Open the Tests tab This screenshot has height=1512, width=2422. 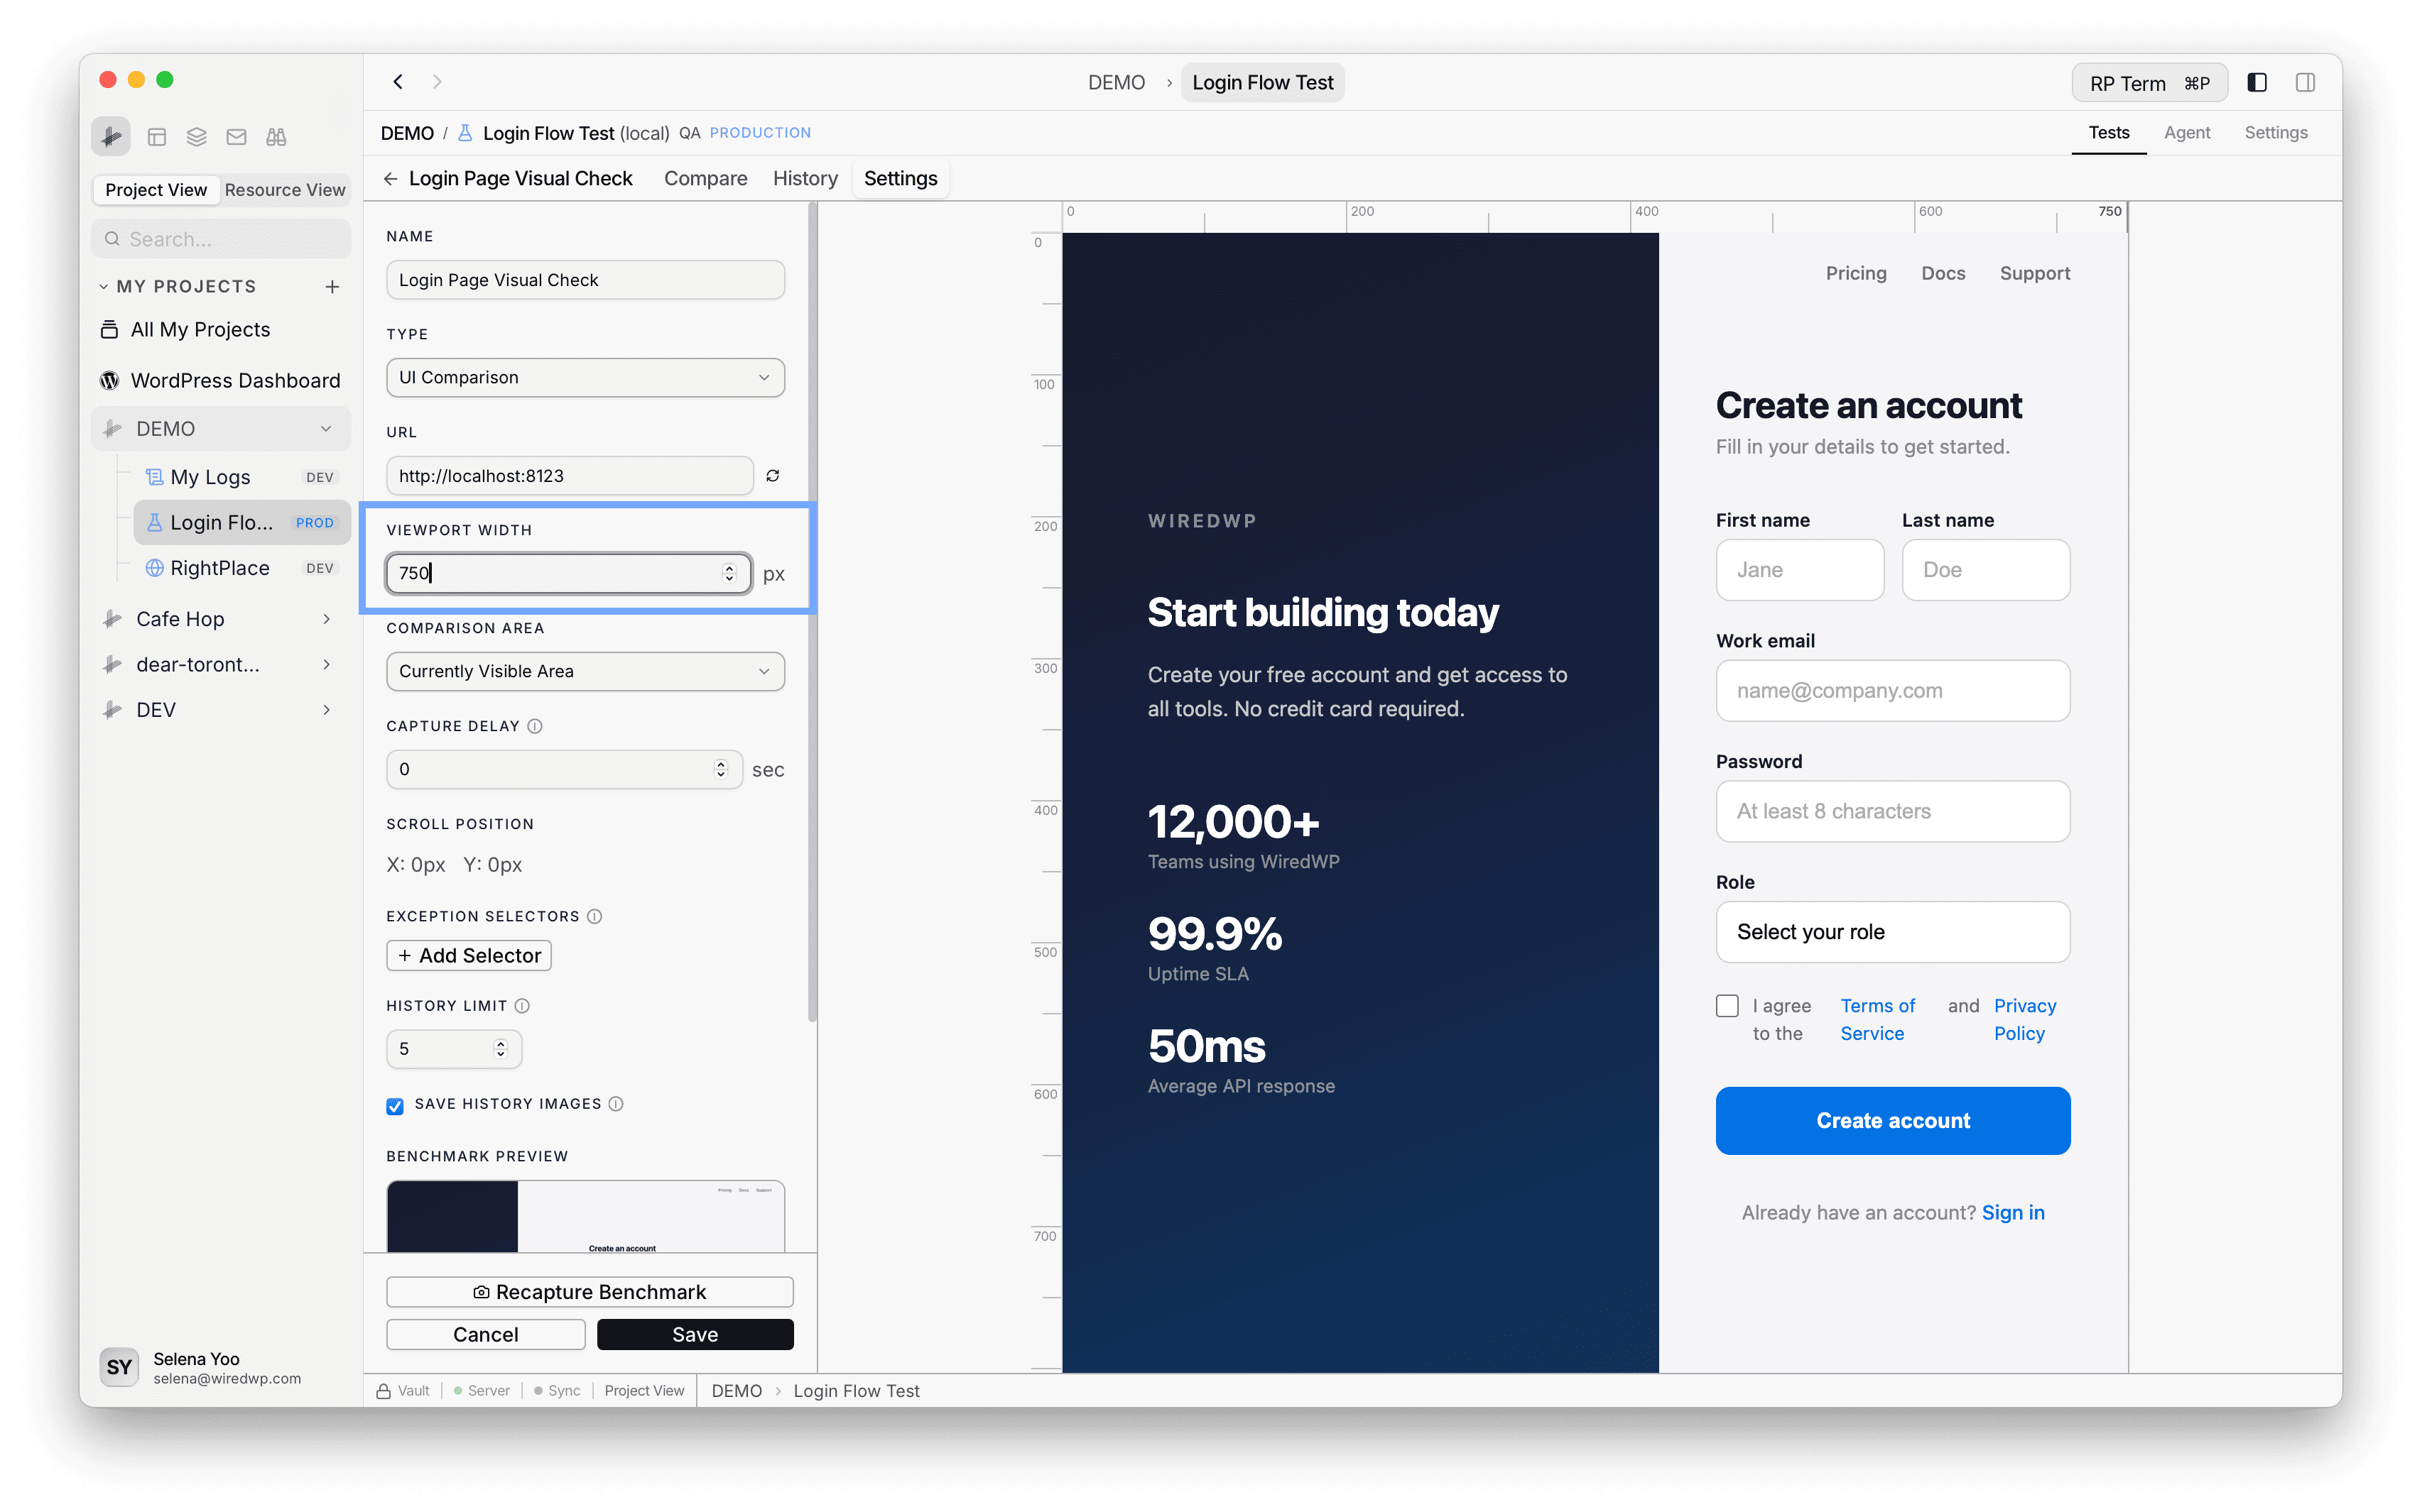tap(2108, 133)
